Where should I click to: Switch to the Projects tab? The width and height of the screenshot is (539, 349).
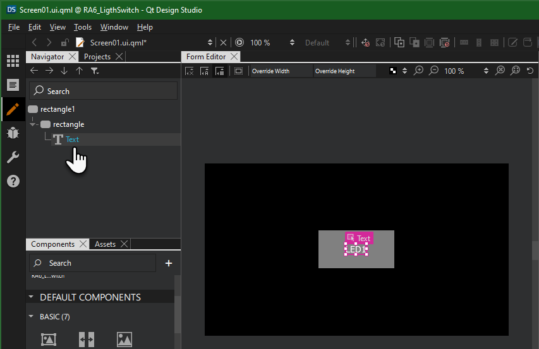click(97, 57)
